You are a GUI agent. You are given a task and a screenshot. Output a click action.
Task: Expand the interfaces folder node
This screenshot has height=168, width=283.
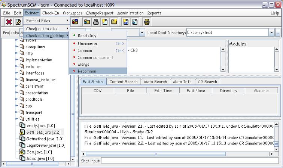click(x=16, y=73)
